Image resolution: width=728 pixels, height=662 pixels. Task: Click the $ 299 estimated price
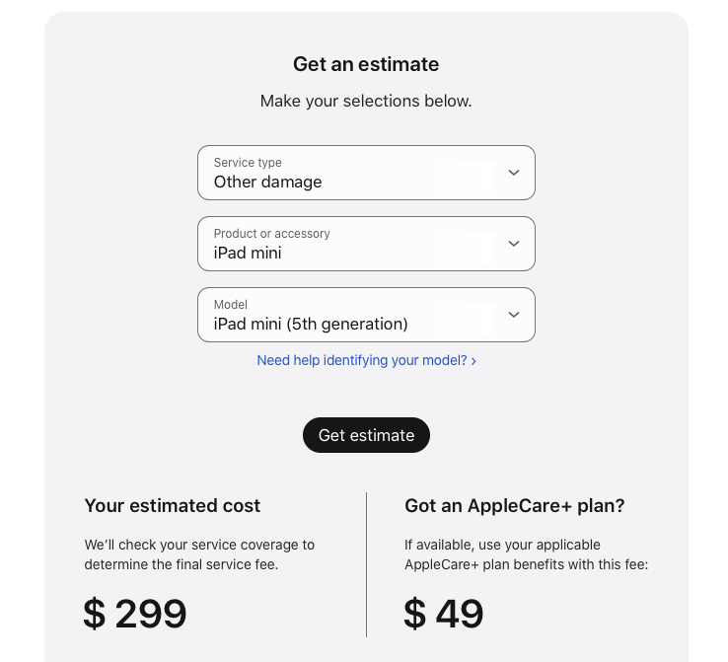135,614
